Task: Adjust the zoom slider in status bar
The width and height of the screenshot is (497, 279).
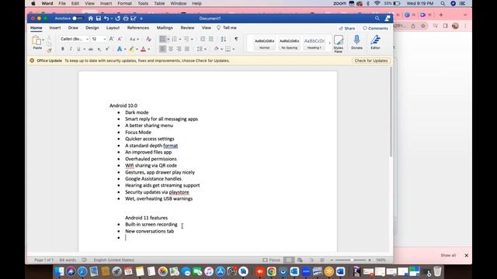Action: click(351, 260)
